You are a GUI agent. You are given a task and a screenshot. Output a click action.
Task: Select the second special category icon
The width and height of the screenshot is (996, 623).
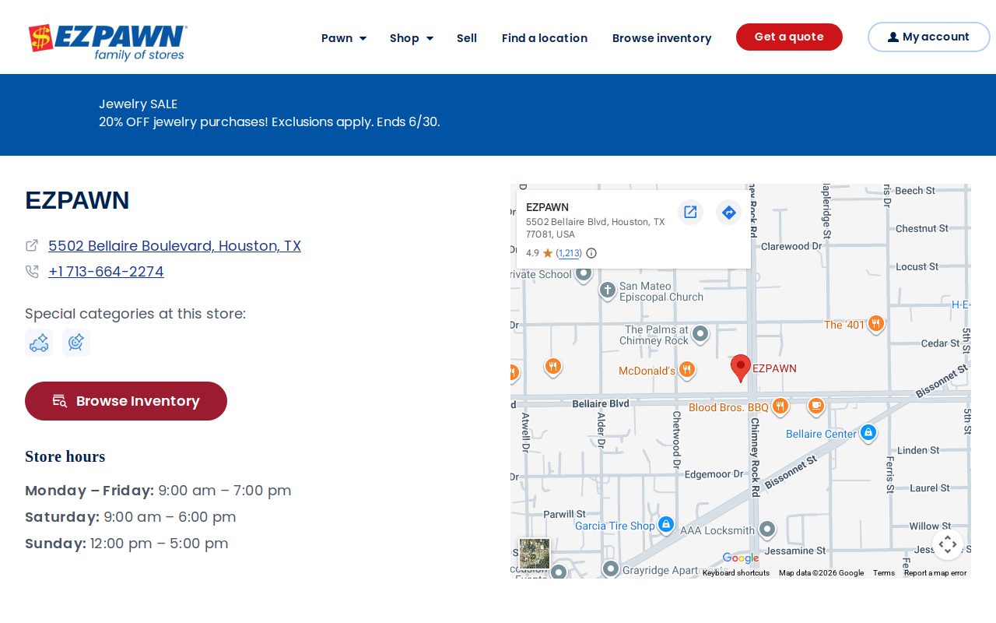click(76, 343)
